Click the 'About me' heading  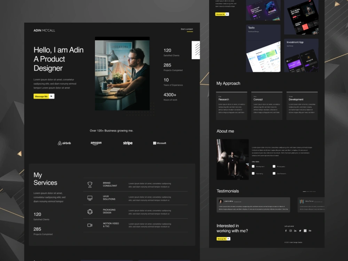(225, 131)
